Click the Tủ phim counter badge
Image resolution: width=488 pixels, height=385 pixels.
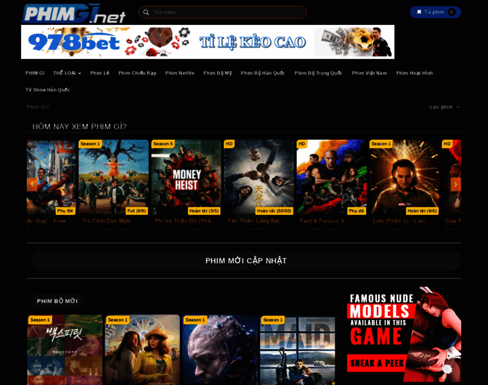pyautogui.click(x=451, y=12)
